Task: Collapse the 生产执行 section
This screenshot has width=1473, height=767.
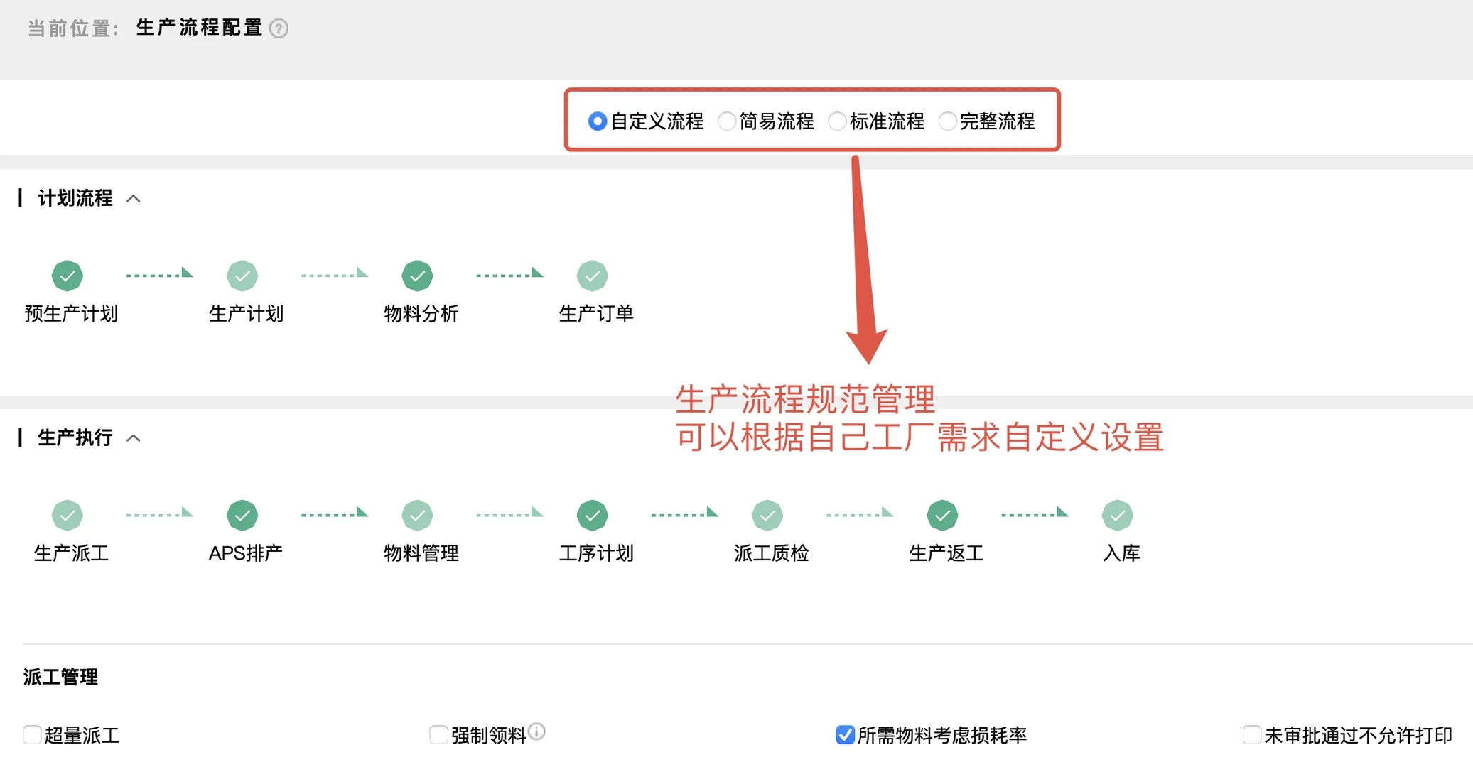Action: tap(134, 437)
